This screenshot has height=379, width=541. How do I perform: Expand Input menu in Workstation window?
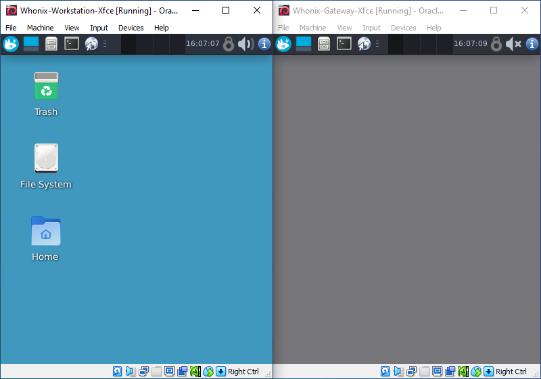click(99, 28)
